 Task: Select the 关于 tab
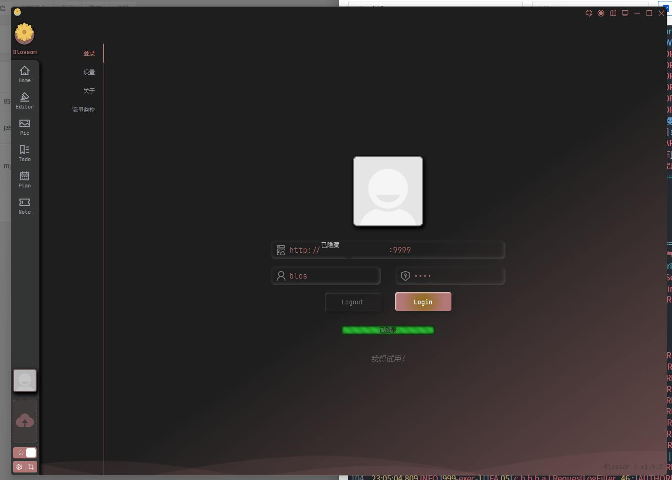[x=89, y=91]
